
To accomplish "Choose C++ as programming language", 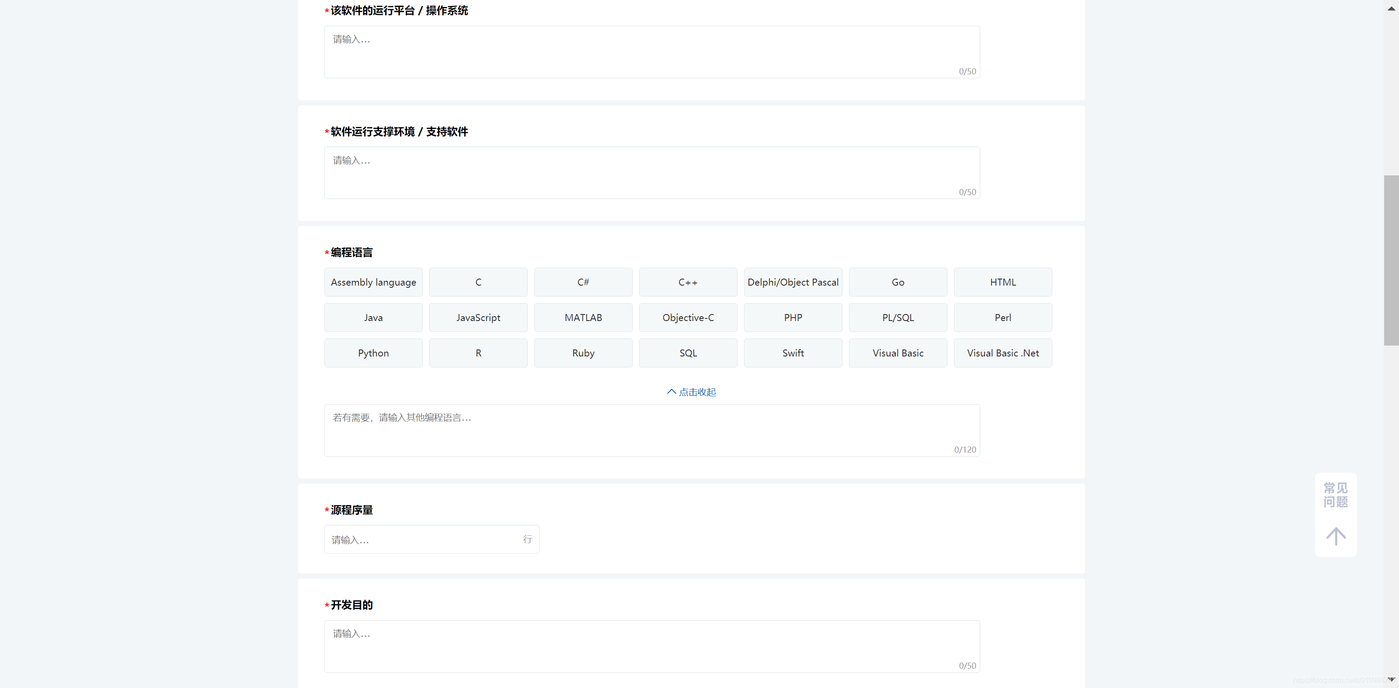I will (x=688, y=282).
